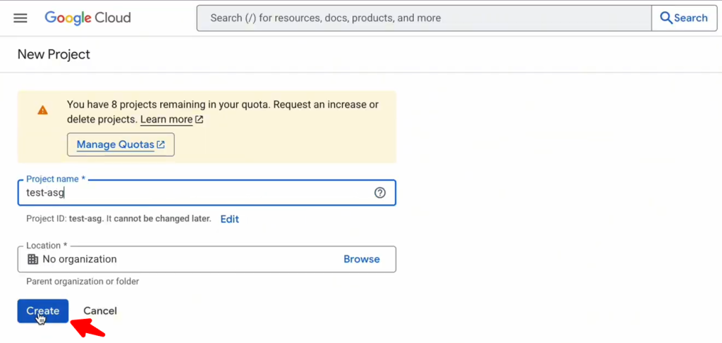Viewport: 722px width, 343px height.
Task: Click the New Project page heading
Action: pos(54,54)
